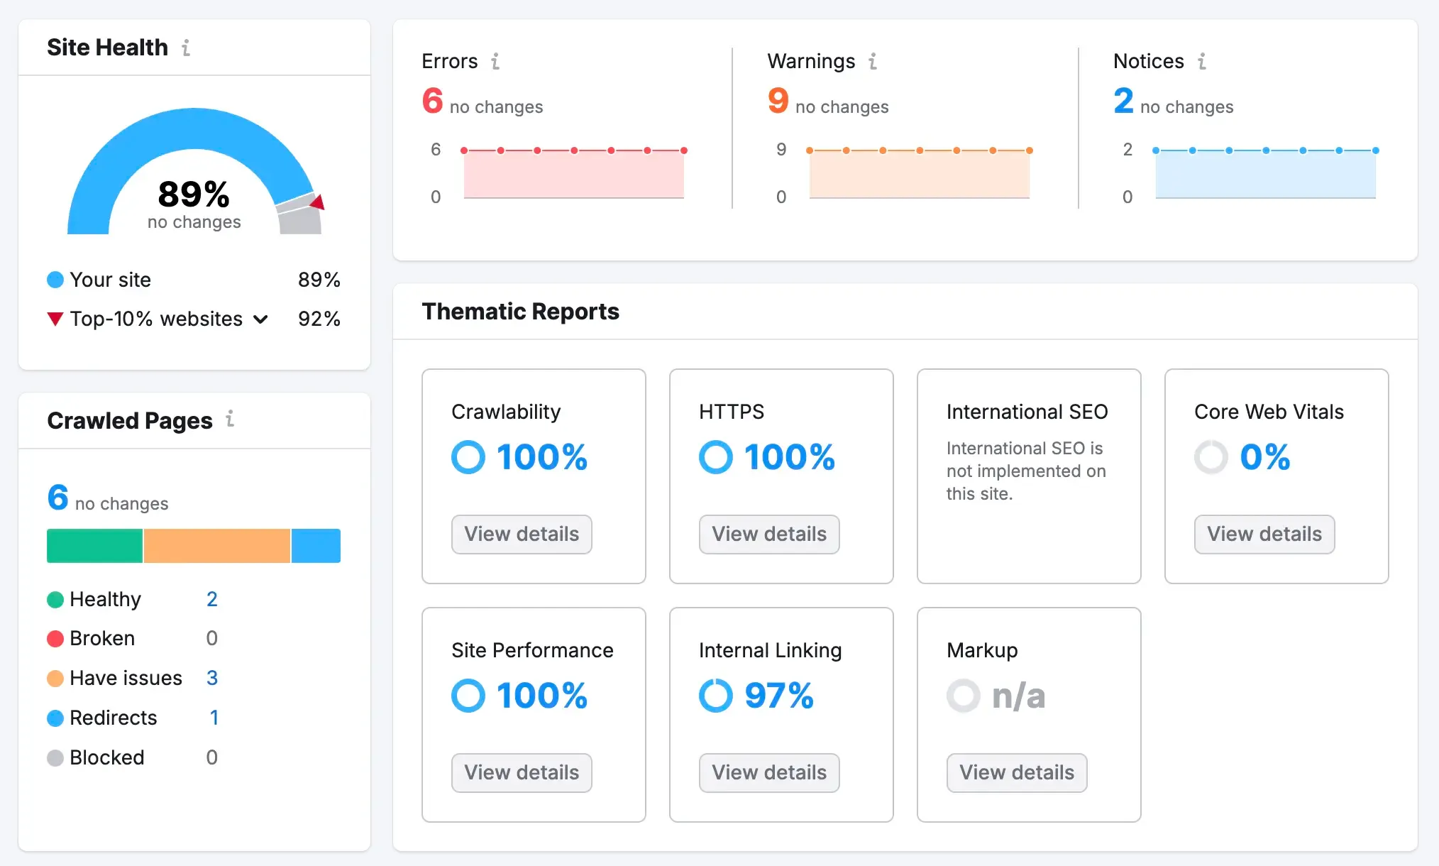The height and width of the screenshot is (866, 1439).
Task: Open Markup View details
Action: pos(1017,773)
